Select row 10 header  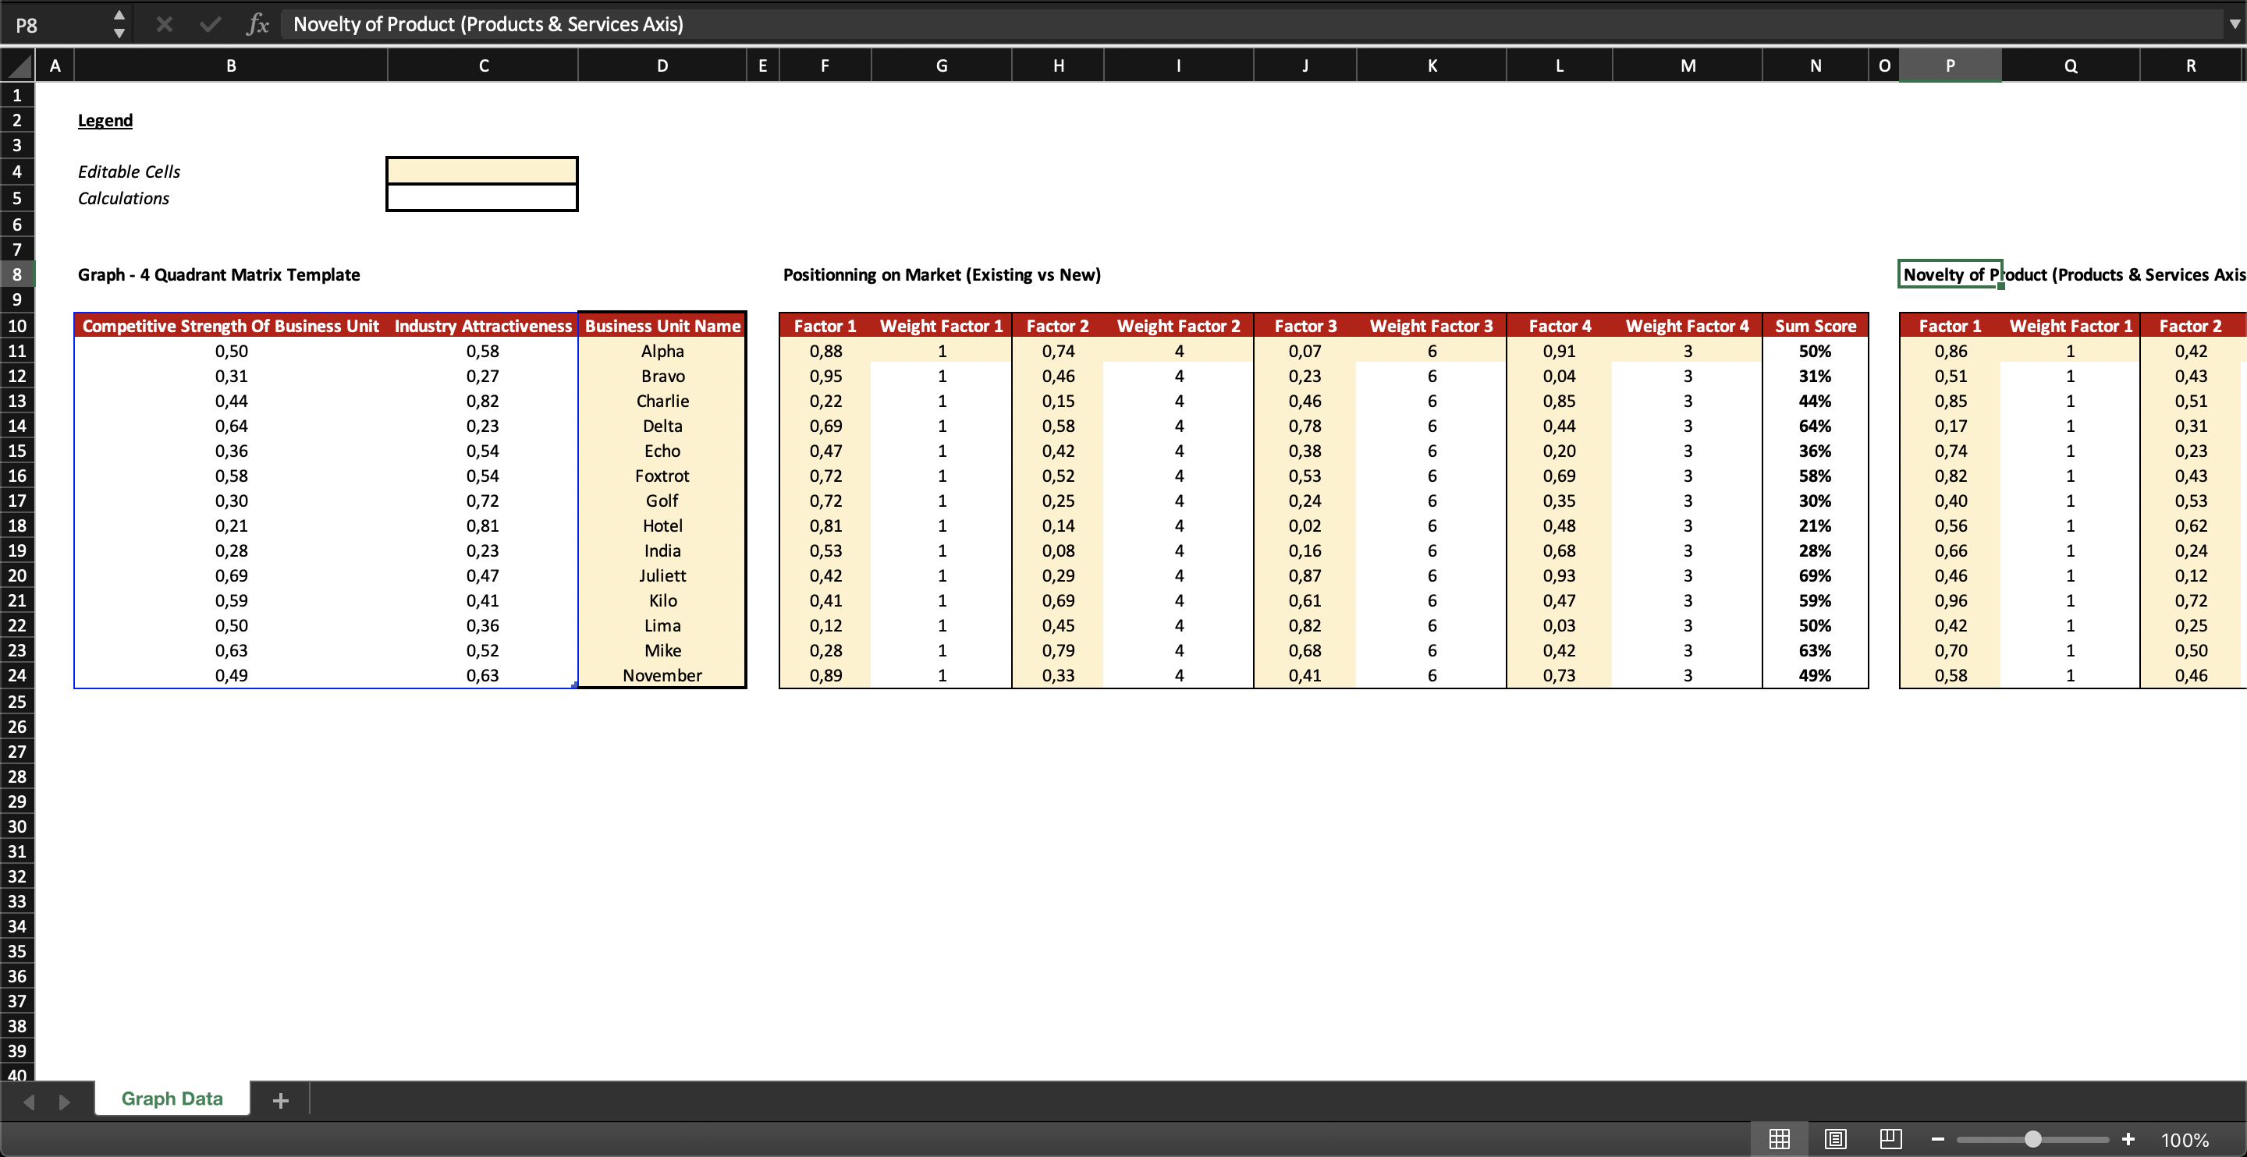click(17, 326)
